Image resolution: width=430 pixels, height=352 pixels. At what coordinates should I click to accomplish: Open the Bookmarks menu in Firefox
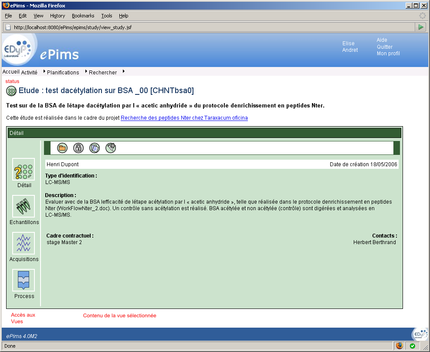click(x=83, y=16)
